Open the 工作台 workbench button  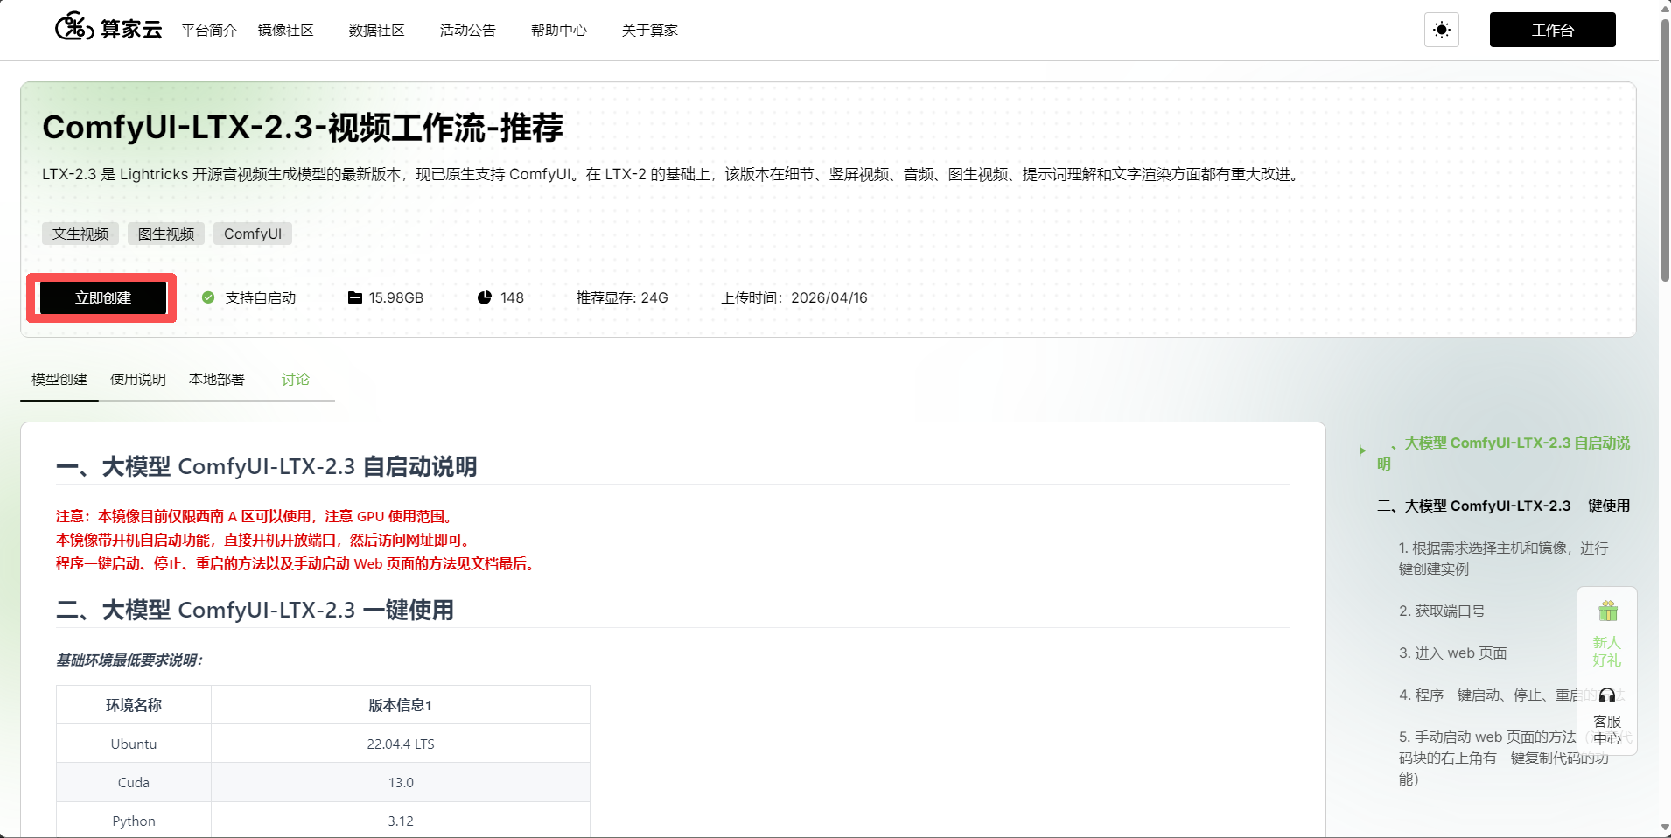point(1552,30)
